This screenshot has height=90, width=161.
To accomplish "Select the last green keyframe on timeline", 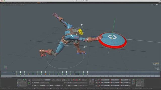I will 88,74.
